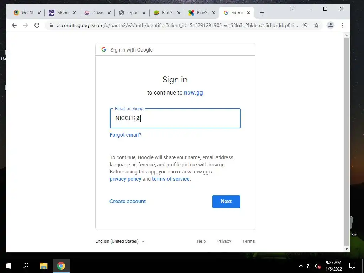Open the taskbar clock and date
This screenshot has width=364, height=273.
(333, 266)
